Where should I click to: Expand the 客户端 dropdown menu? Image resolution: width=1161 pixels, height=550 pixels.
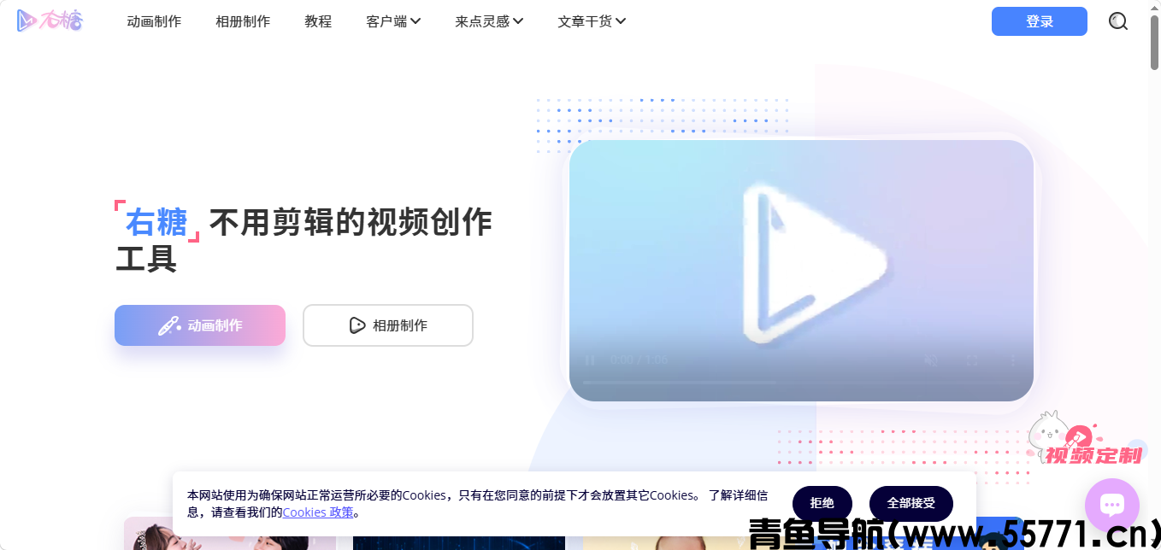click(393, 21)
